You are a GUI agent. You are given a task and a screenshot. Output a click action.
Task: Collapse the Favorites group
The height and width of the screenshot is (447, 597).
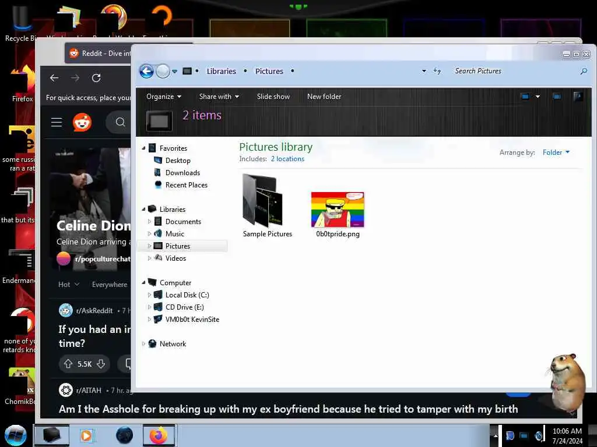(x=143, y=148)
